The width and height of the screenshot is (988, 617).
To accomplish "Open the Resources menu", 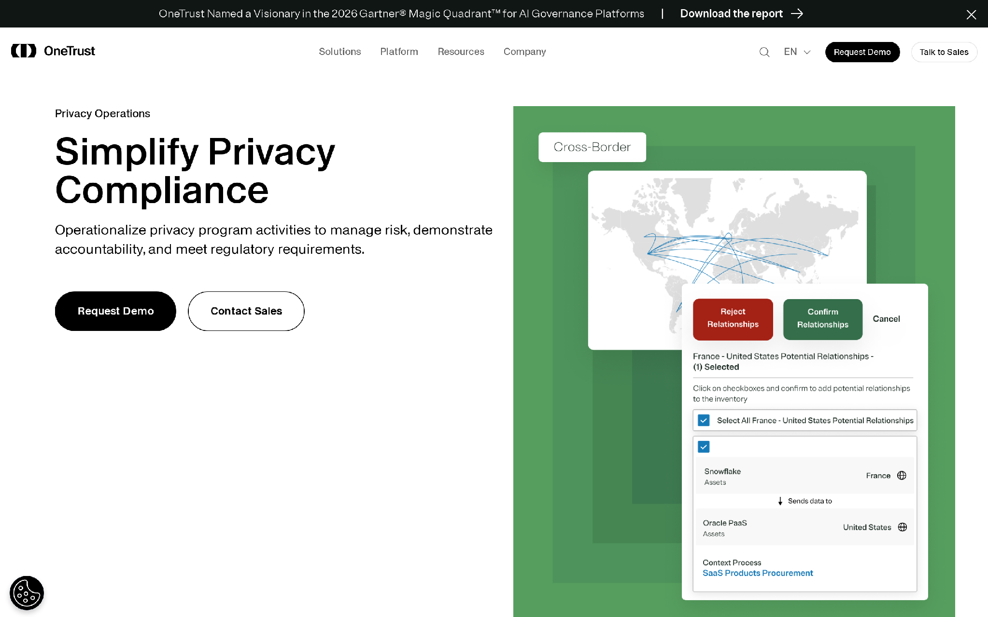I will coord(461,52).
